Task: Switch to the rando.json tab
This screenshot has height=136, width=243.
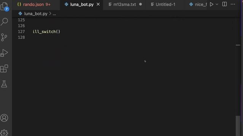Action: 34,5
